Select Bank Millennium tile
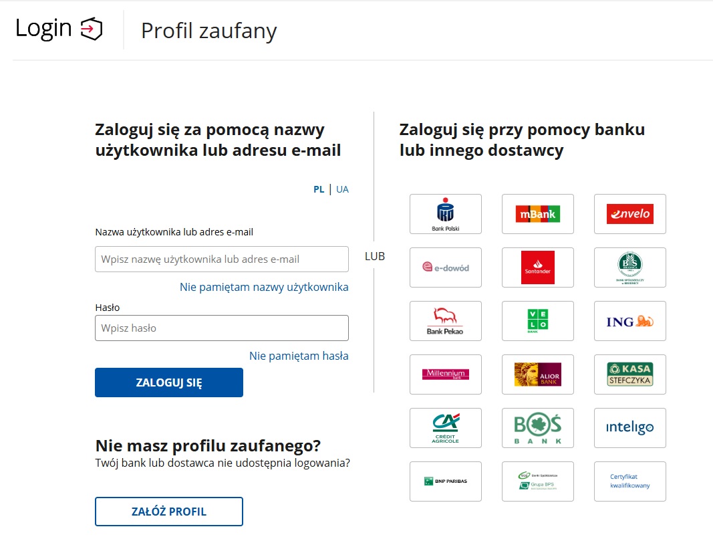This screenshot has height=545, width=713. point(445,374)
